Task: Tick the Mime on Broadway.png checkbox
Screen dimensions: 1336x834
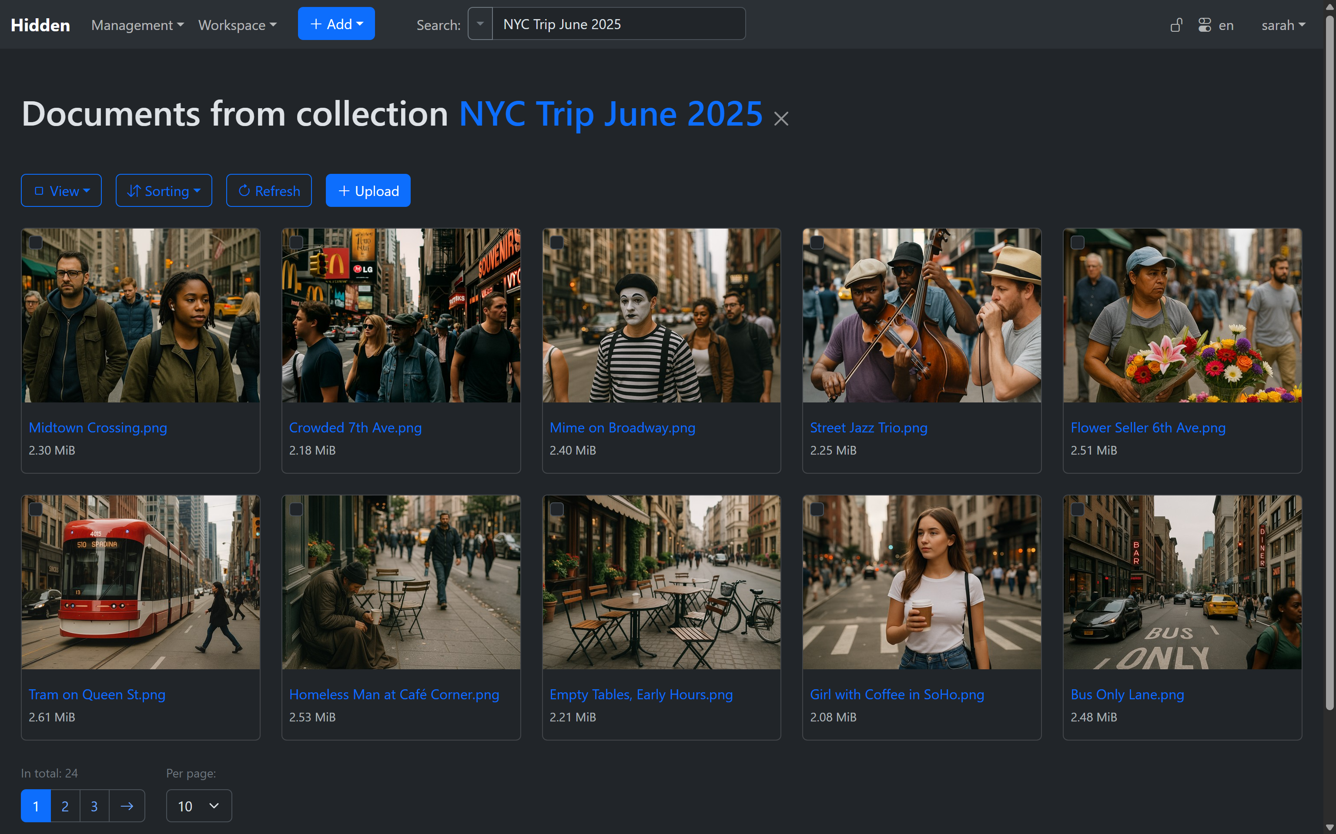Action: click(x=557, y=243)
